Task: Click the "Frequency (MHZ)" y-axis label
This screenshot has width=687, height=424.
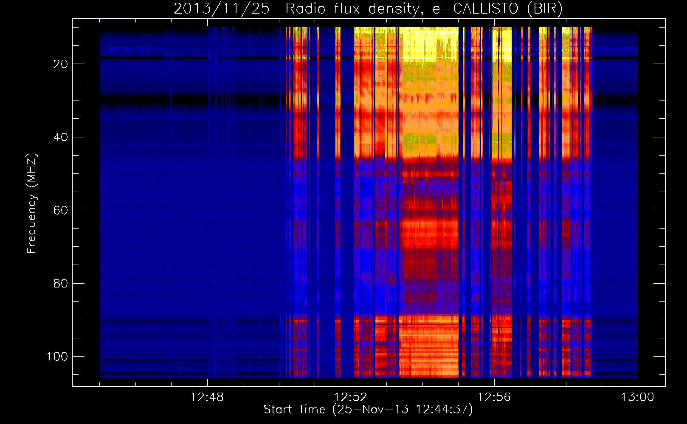Action: coord(32,204)
